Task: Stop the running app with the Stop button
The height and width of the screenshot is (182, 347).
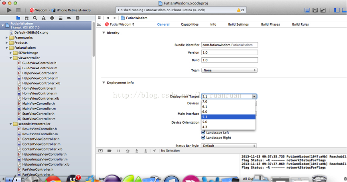Action: click(x=18, y=10)
